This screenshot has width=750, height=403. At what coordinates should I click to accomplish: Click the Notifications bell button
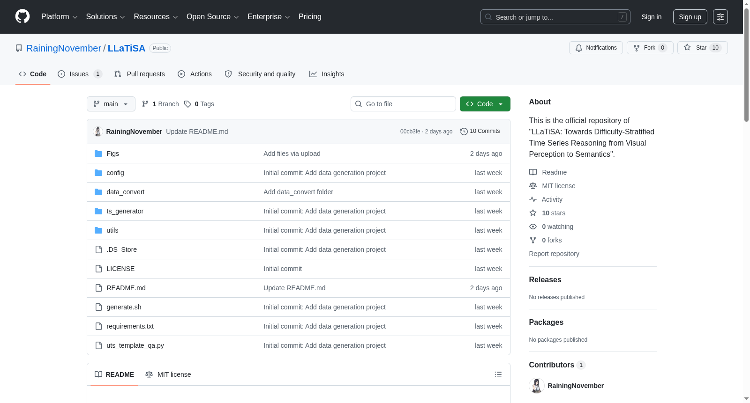pos(596,48)
